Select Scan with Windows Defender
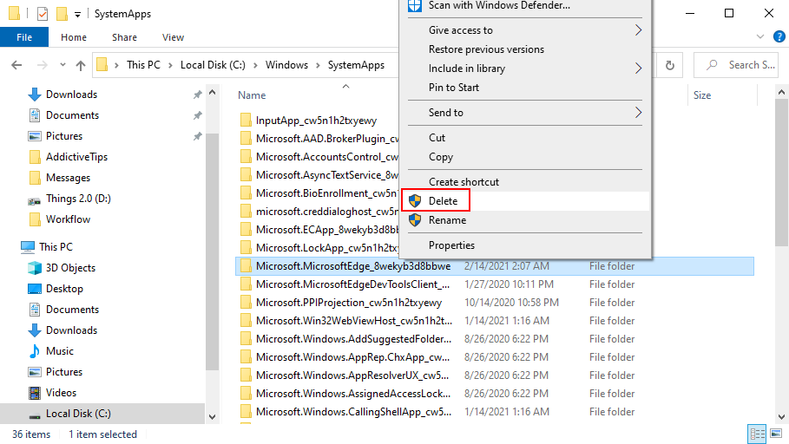Screen dimensions: 789x444 [525, 6]
